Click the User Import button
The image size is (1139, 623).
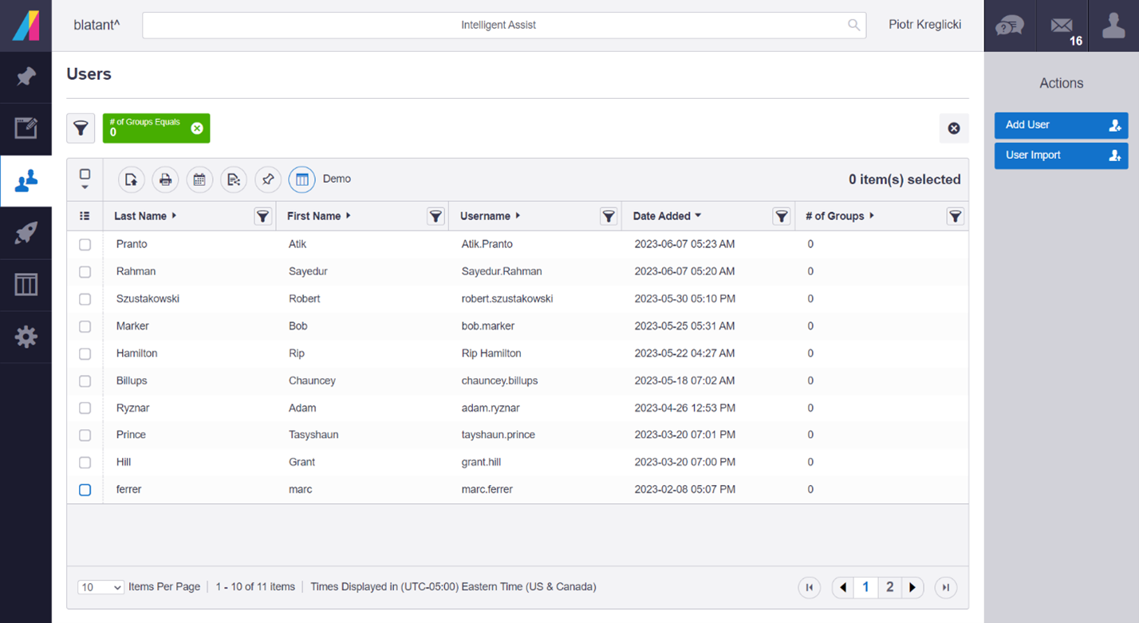pyautogui.click(x=1061, y=156)
